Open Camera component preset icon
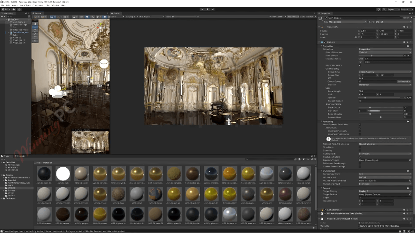The width and height of the screenshot is (415, 233). [x=408, y=42]
